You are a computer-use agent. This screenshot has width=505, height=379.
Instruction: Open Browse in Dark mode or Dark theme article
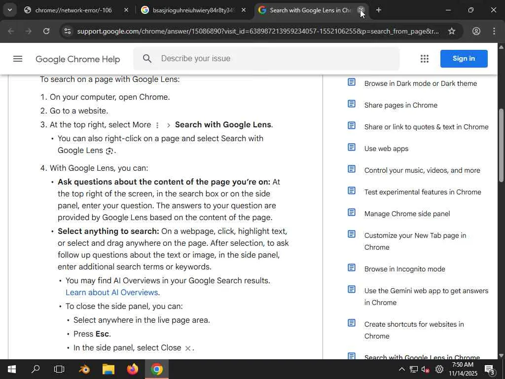point(420,83)
